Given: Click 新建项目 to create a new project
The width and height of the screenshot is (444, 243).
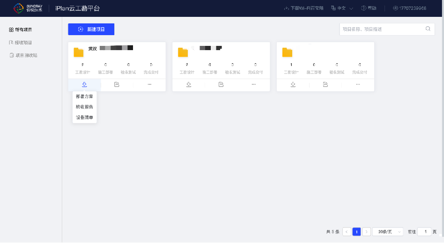Looking at the screenshot, I should click(x=91, y=29).
